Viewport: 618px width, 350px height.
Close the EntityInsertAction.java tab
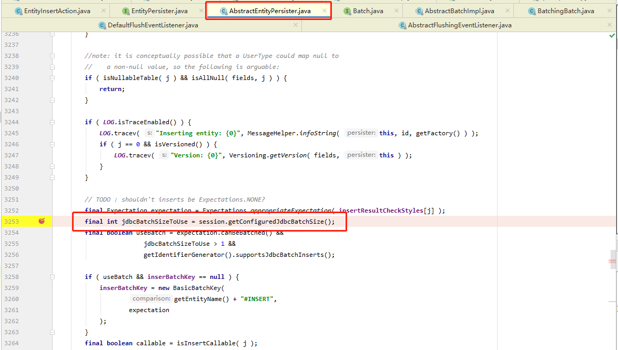tap(103, 11)
